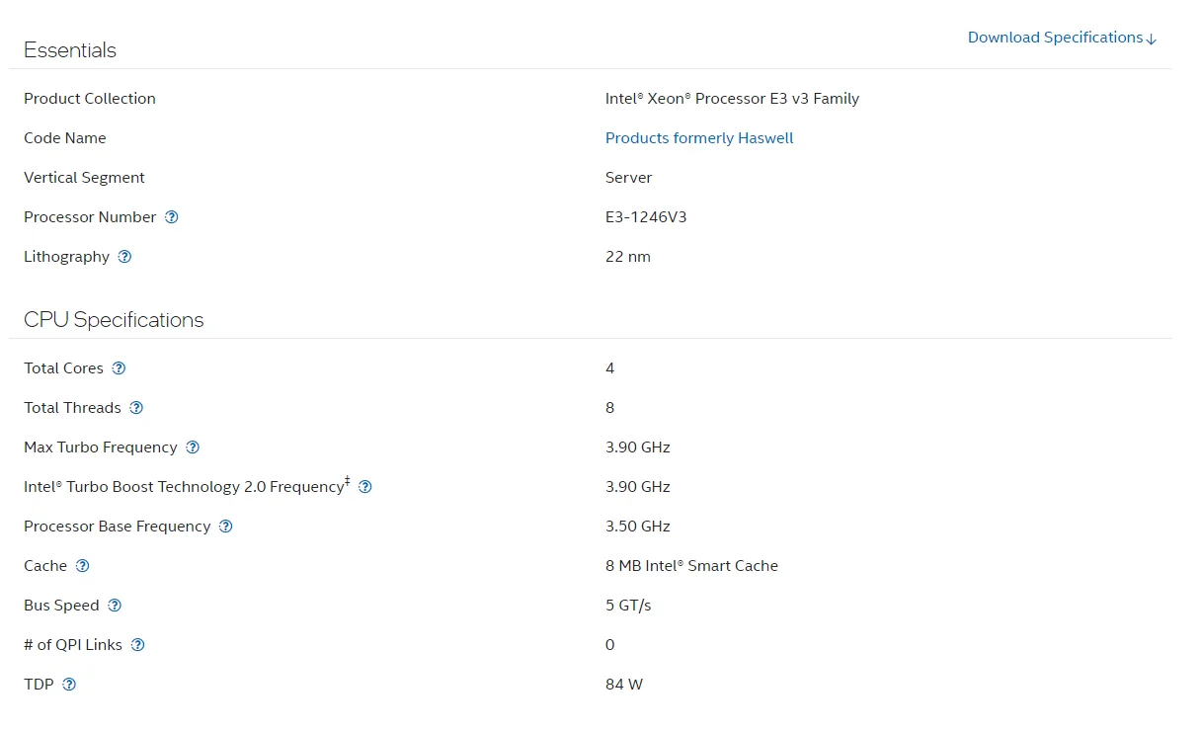Click Download Specifications link
The height and width of the screenshot is (731, 1203).
click(1062, 38)
